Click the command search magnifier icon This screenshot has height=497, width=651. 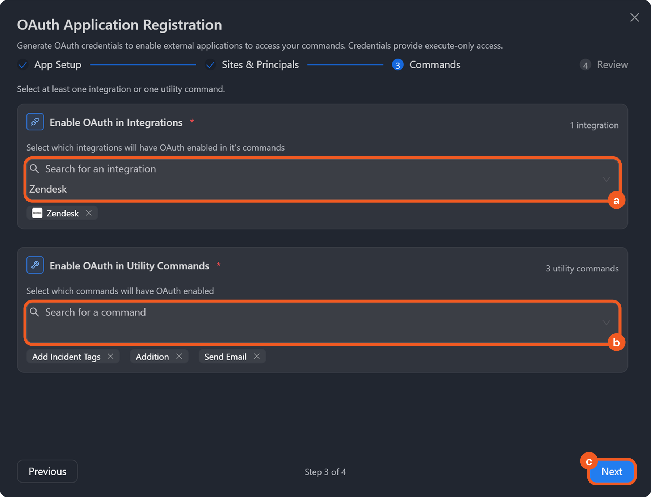point(34,312)
